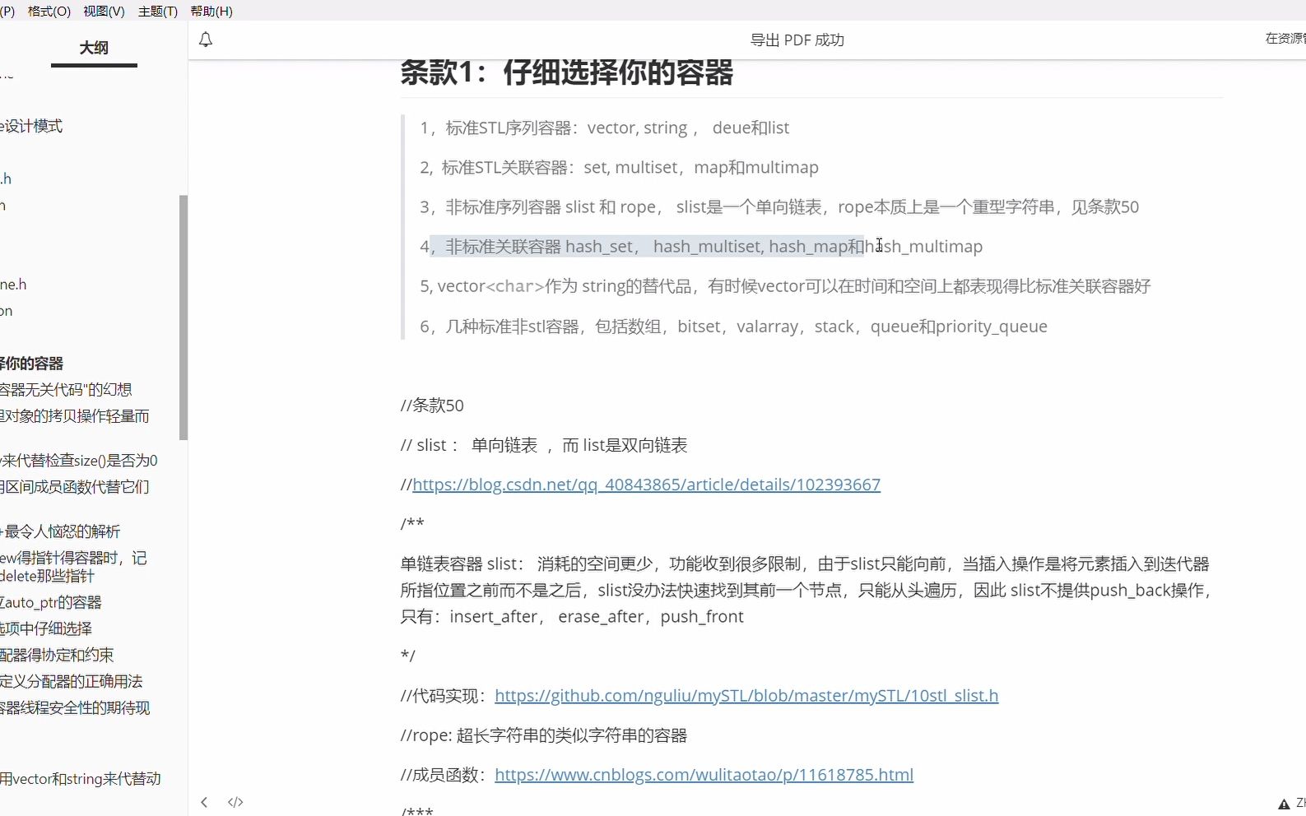Click line // slist： 单向链表
The height and width of the screenshot is (816, 1306).
(544, 445)
